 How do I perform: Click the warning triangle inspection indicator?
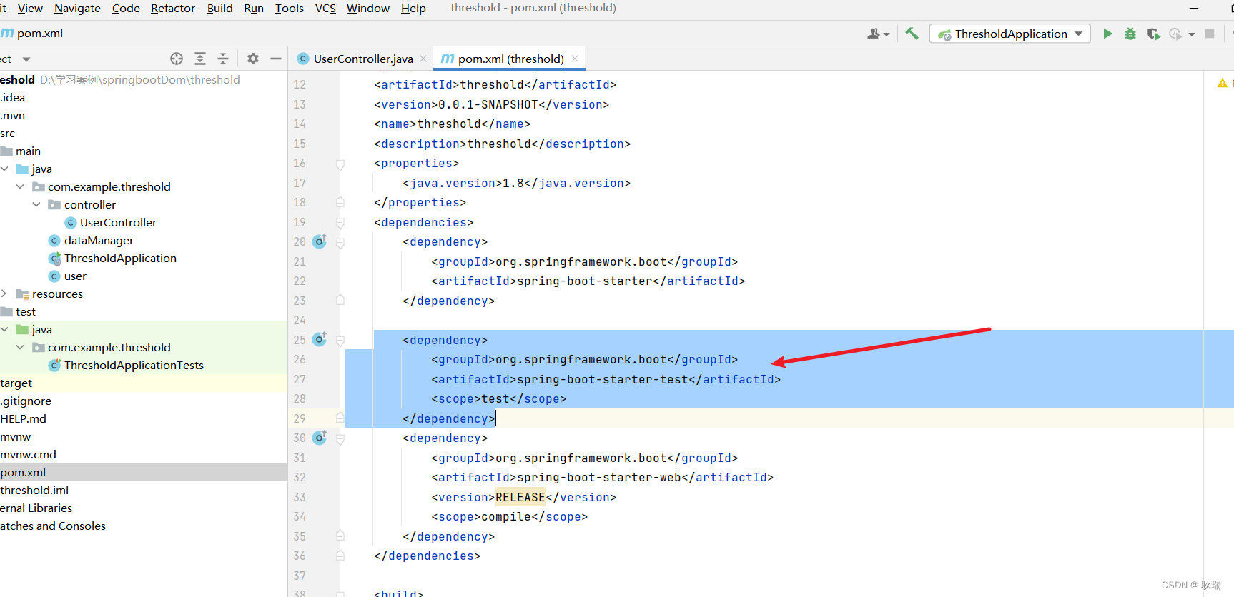(1223, 84)
